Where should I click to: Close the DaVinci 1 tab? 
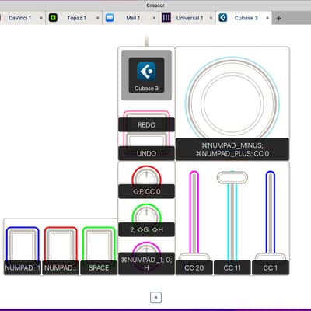40,18
